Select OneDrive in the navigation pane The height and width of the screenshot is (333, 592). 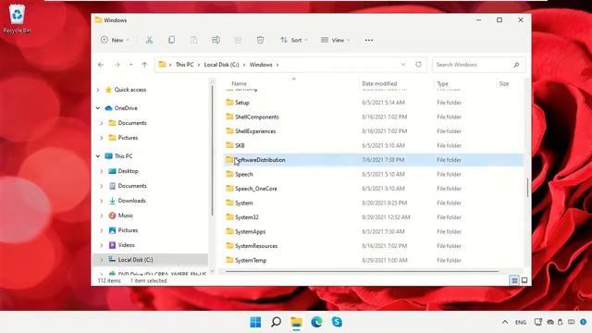point(126,108)
